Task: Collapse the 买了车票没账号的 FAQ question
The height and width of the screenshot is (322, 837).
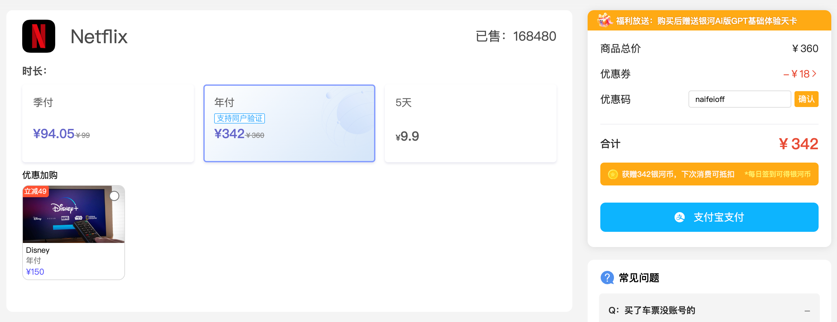Action: pos(807,311)
